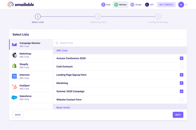Check the Cold Outreach checkbox

tap(182, 66)
